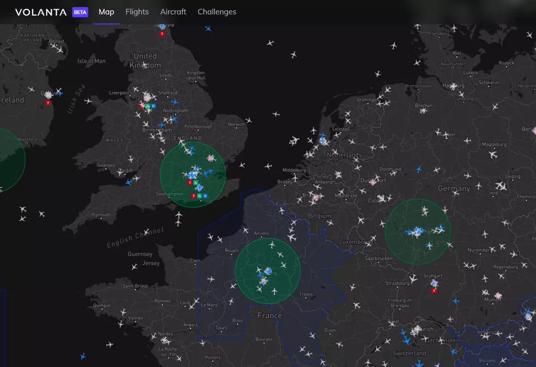Image resolution: width=536 pixels, height=367 pixels.
Task: Click the "Germany" country label
Action: 454,189
